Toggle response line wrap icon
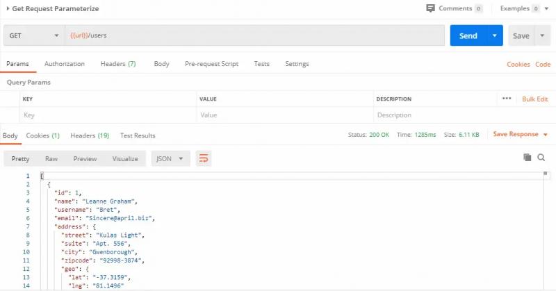 [204, 158]
